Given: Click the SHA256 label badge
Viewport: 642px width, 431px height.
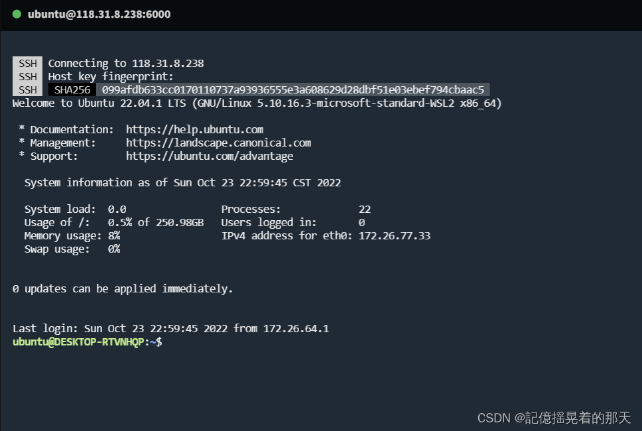Looking at the screenshot, I should [72, 90].
